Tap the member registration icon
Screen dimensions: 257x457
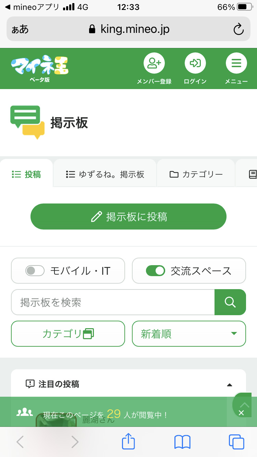(154, 63)
